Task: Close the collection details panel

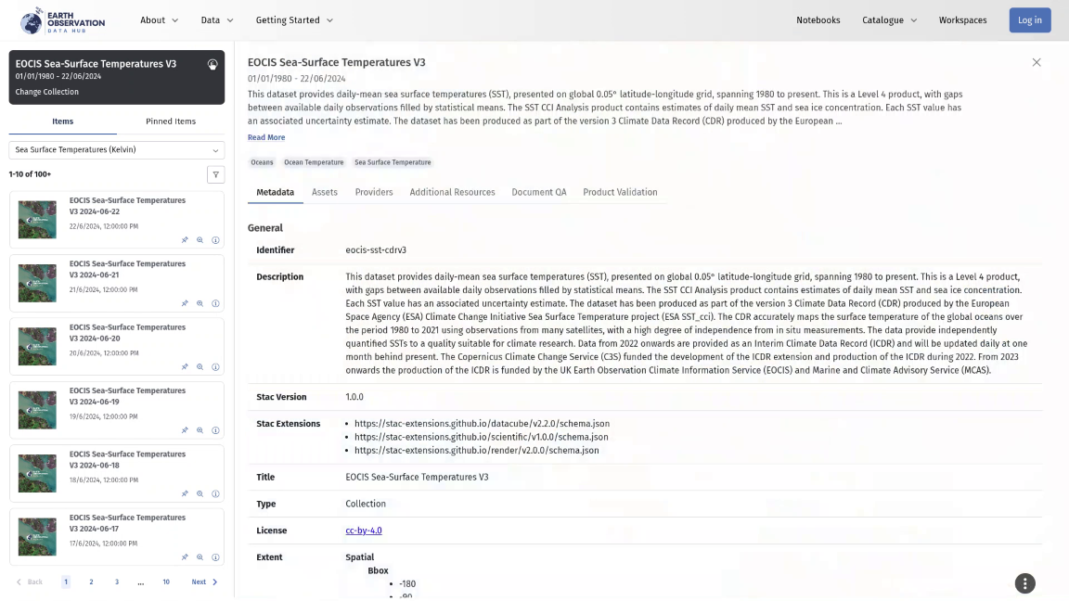Action: [x=1037, y=62]
